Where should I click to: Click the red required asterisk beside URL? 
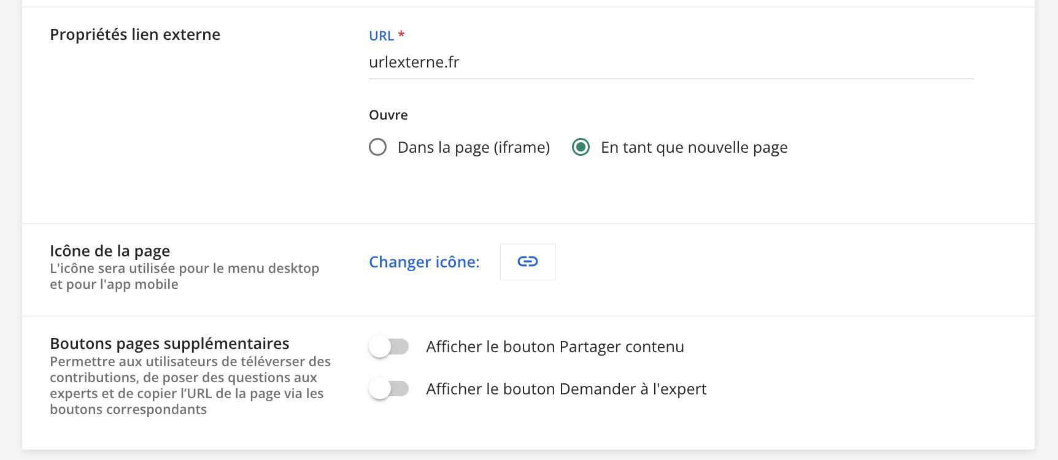(401, 35)
